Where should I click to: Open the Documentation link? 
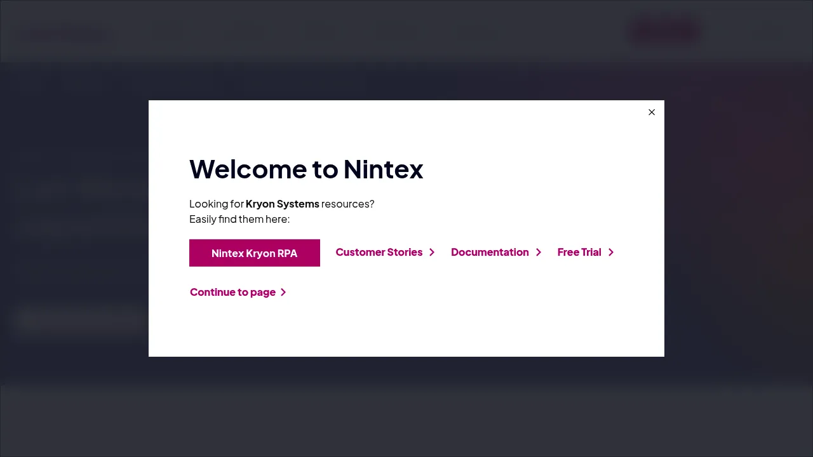496,252
